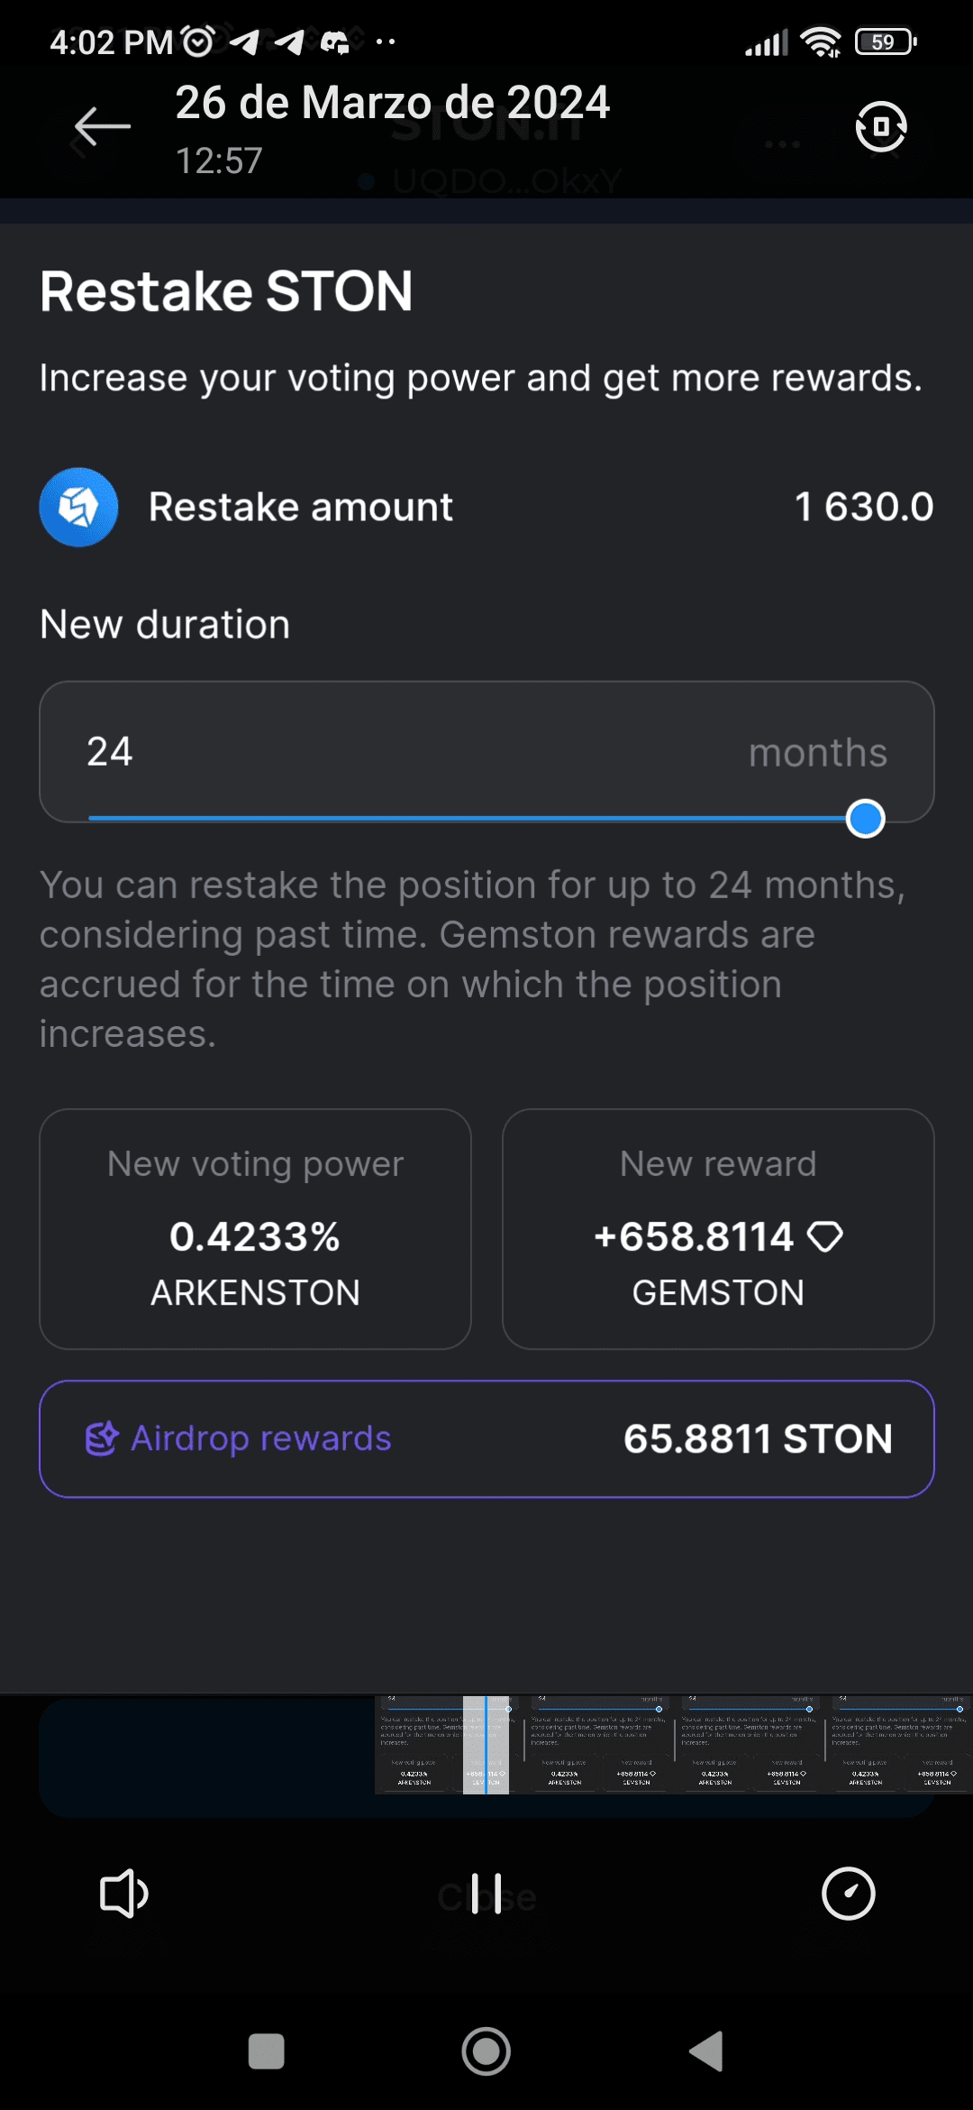Tap the video date title text
Image resolution: width=973 pixels, height=2110 pixels.
[x=392, y=103]
